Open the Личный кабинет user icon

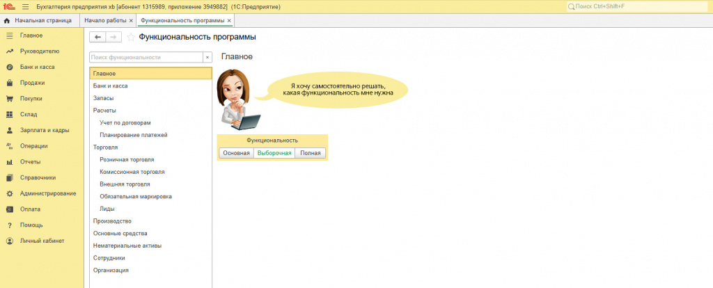pos(10,241)
